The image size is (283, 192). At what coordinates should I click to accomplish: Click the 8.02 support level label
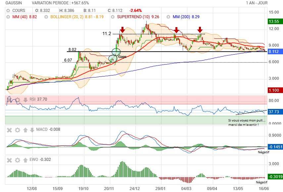72,49
